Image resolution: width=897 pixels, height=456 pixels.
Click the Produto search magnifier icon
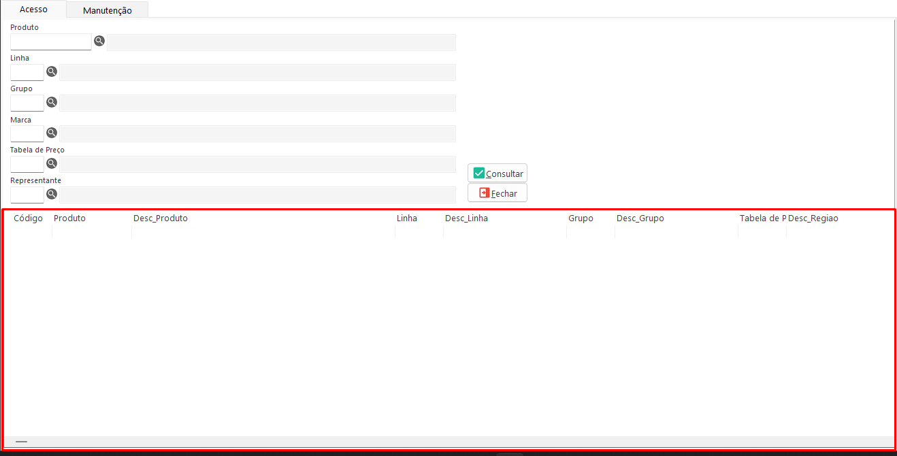coord(99,41)
